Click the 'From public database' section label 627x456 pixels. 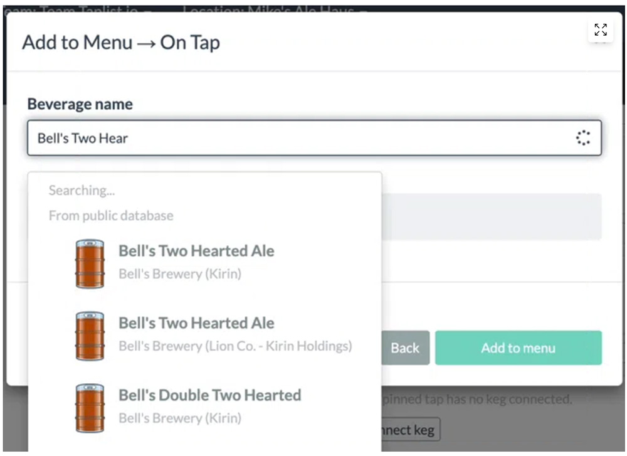[x=111, y=216]
